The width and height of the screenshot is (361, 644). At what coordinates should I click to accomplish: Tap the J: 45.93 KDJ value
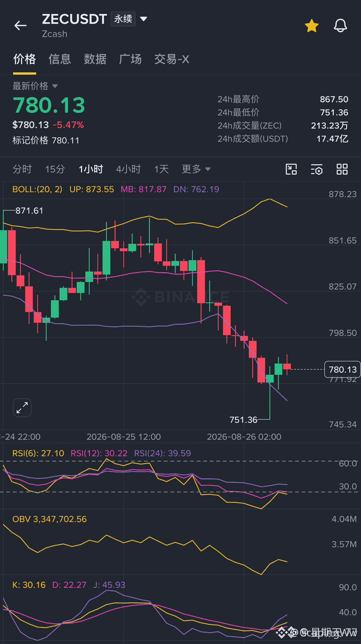pyautogui.click(x=109, y=585)
